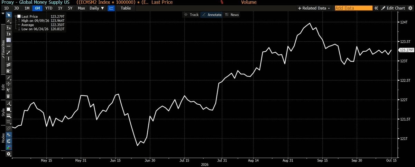Open the Daily periodicity dropdown

coord(97,8)
